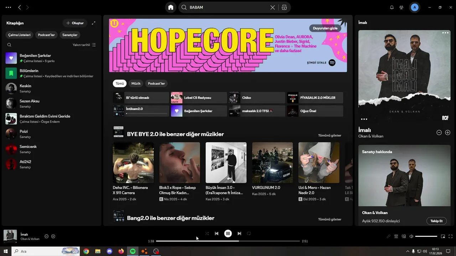Clear the BABAM search text
456x256 pixels.
273,7
